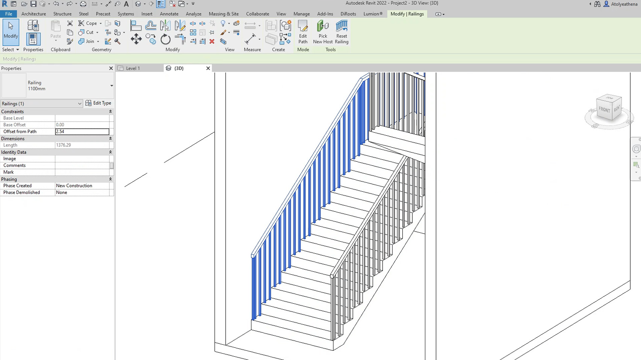Click the Edit Path button

[x=303, y=32]
